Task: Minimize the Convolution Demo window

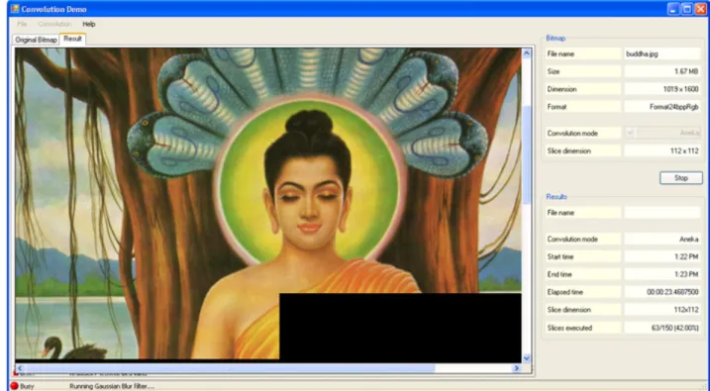Action: click(673, 9)
